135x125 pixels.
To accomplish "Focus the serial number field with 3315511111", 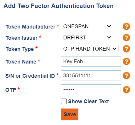I will [x=91, y=76].
